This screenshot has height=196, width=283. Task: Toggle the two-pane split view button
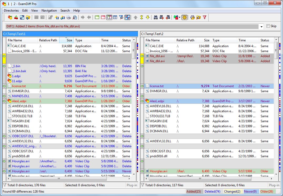(109, 17)
